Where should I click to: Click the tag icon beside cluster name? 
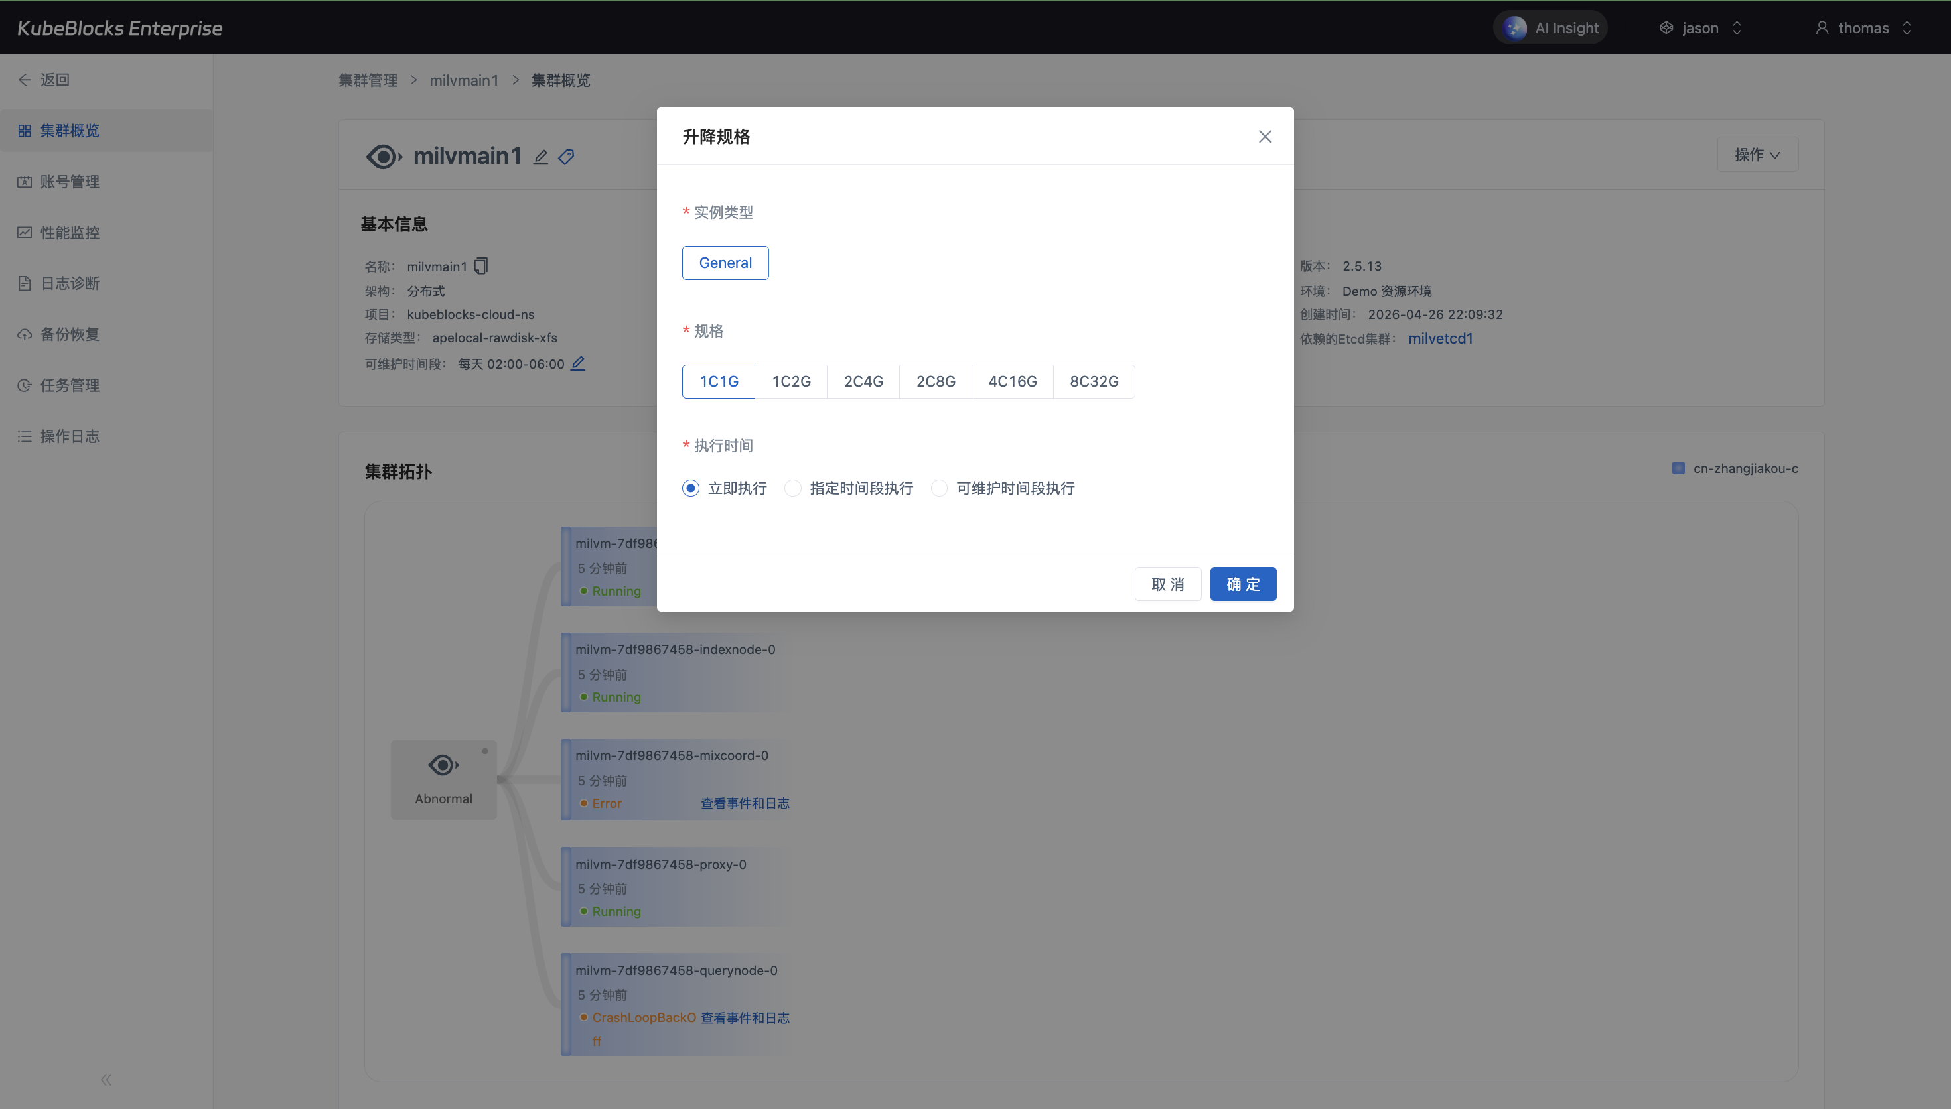point(566,157)
